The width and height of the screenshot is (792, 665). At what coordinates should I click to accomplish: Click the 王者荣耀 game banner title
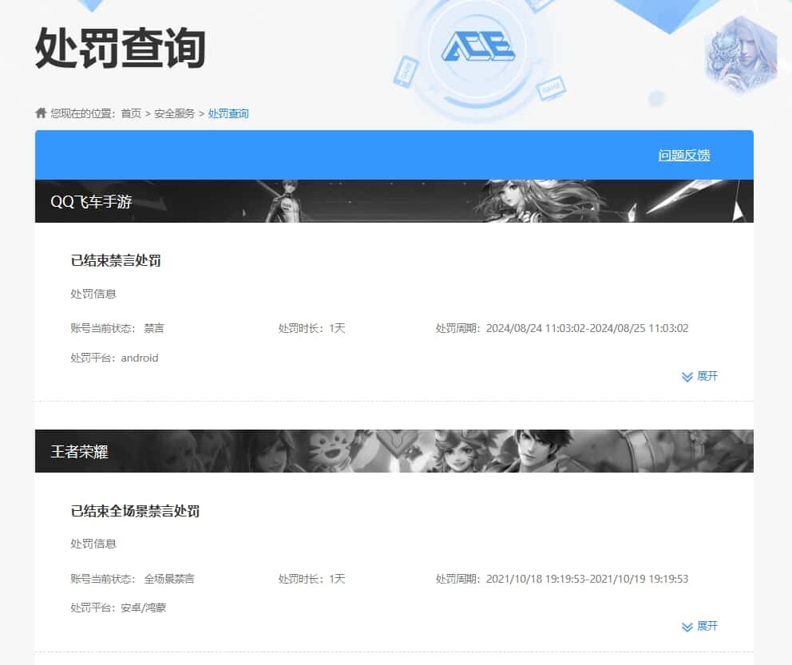click(79, 451)
